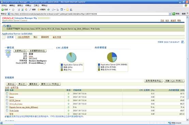
Task: Click the yellow Discuss toolbar icon
Action: pos(68,10)
